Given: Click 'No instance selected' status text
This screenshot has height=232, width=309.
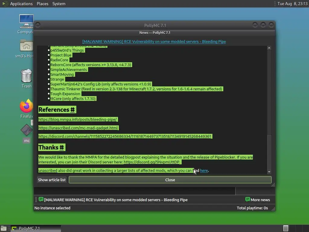Looking at the screenshot, I should pyautogui.click(x=53, y=208).
